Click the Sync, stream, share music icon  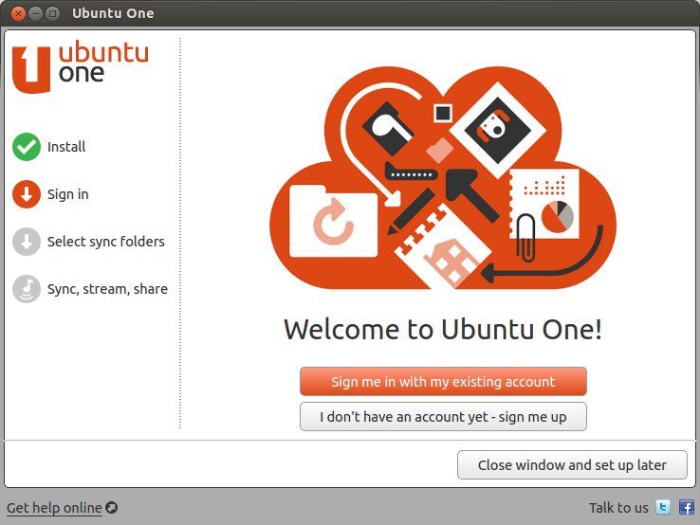tap(27, 289)
